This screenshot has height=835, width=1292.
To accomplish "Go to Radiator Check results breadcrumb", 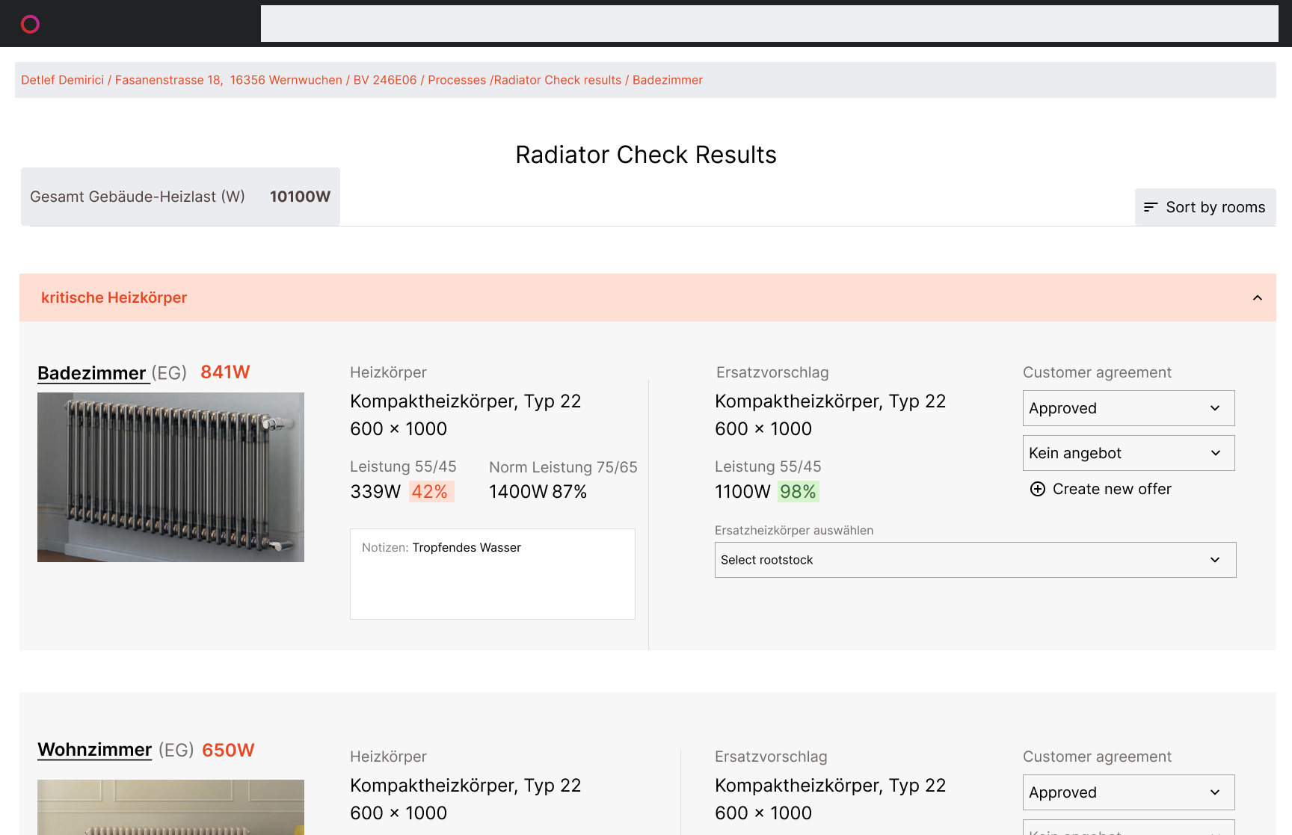I will click(558, 80).
